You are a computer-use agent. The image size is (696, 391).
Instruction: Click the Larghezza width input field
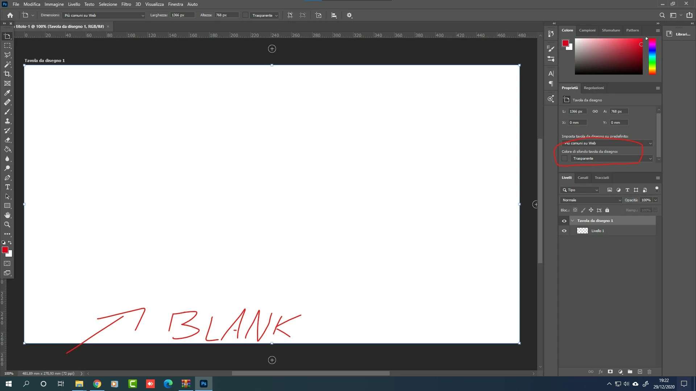pyautogui.click(x=182, y=15)
